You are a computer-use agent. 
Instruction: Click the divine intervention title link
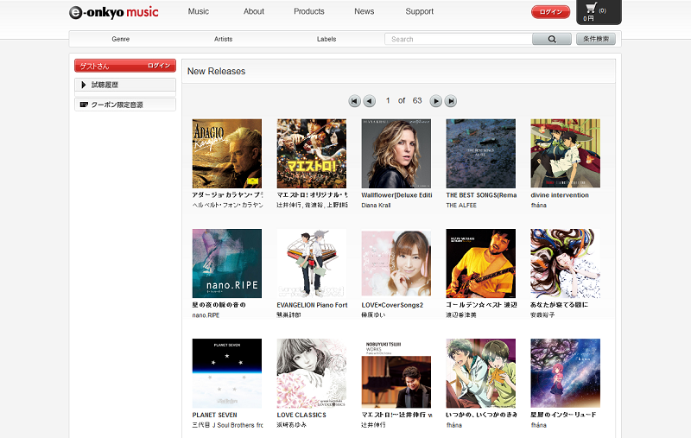pos(560,195)
